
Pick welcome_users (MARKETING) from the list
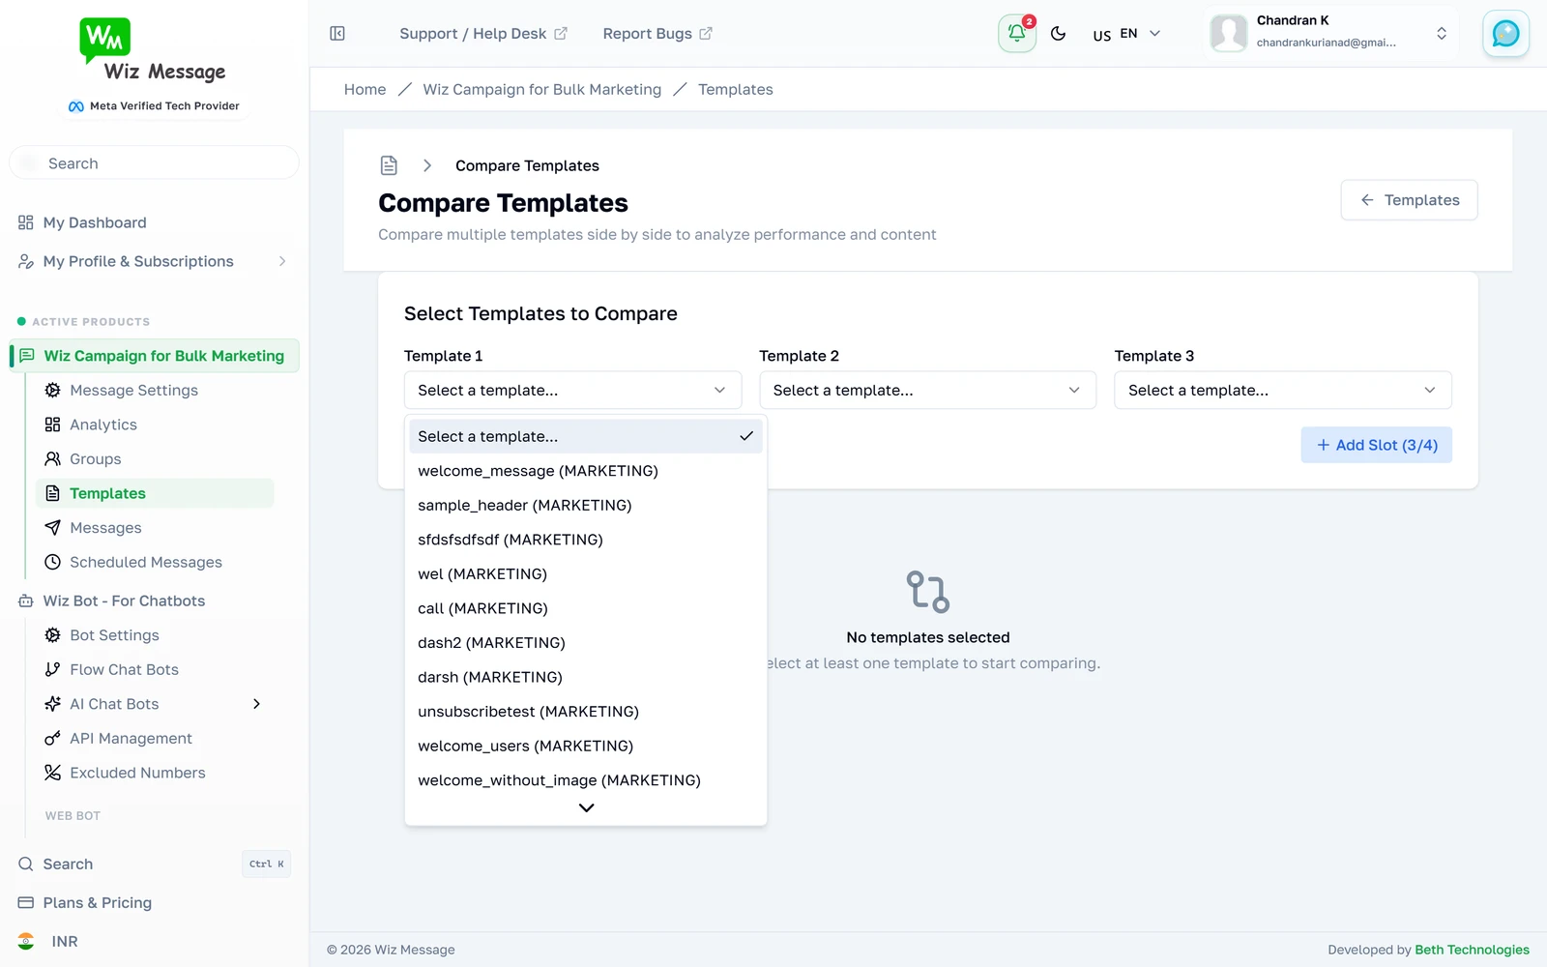586,746
